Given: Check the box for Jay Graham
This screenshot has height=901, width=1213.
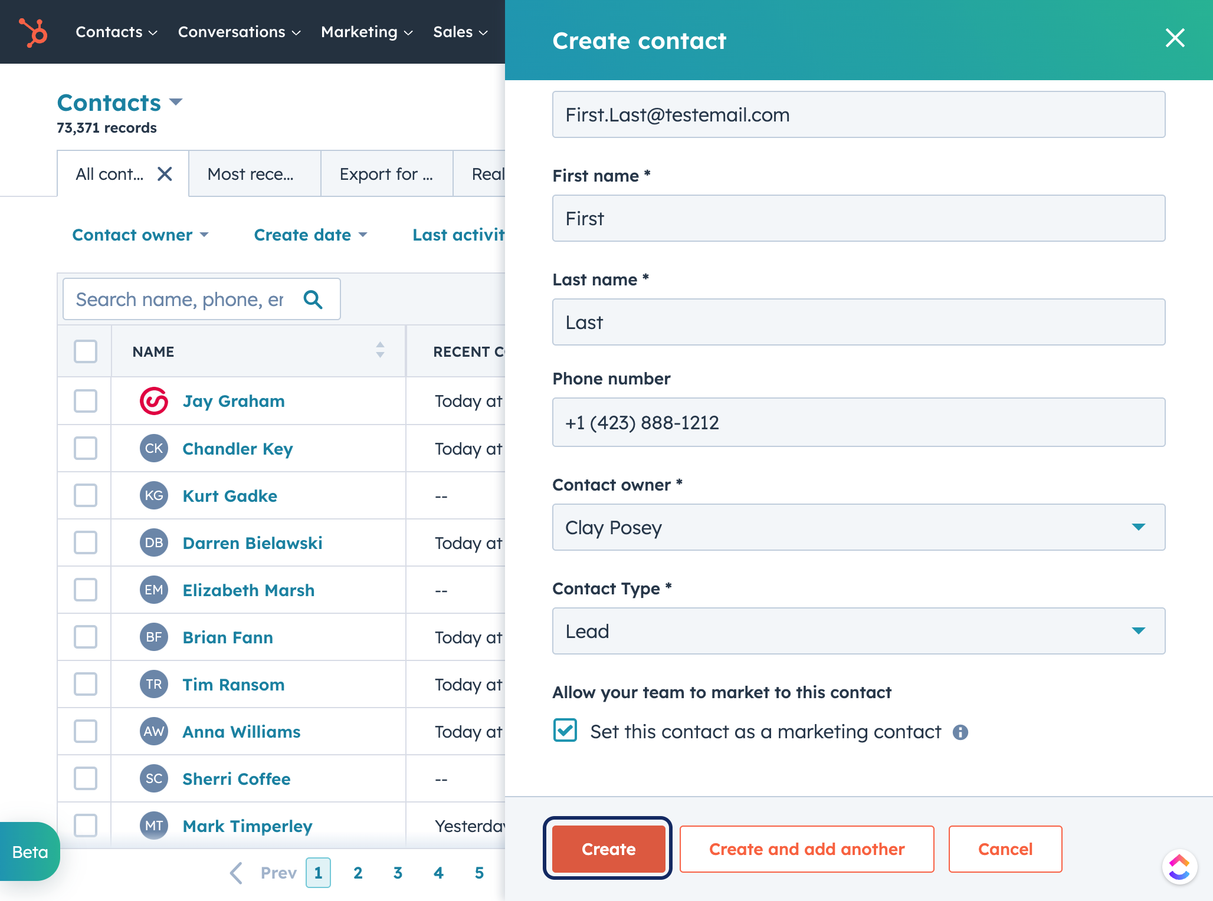Looking at the screenshot, I should click(86, 401).
